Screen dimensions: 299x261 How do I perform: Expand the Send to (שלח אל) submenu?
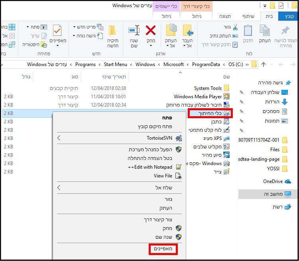click(59, 188)
